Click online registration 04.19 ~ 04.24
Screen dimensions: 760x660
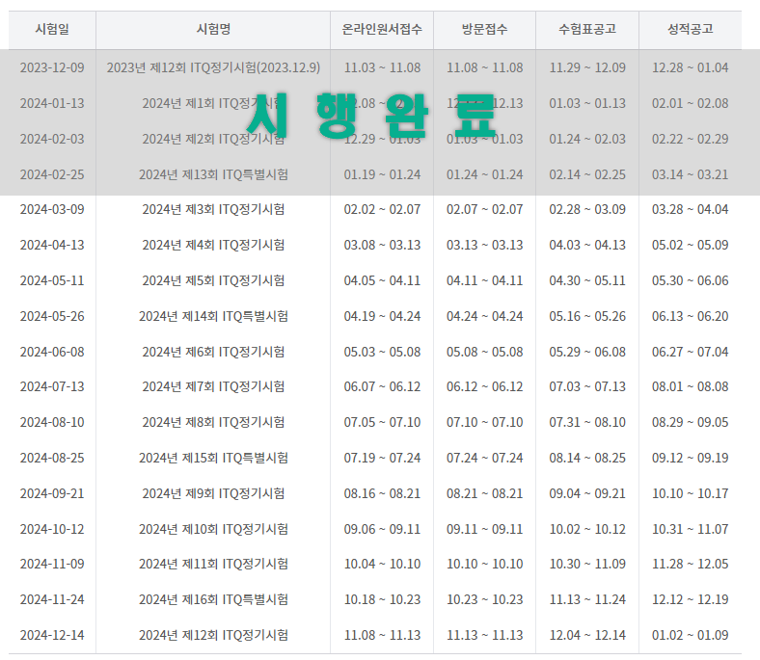(x=382, y=317)
